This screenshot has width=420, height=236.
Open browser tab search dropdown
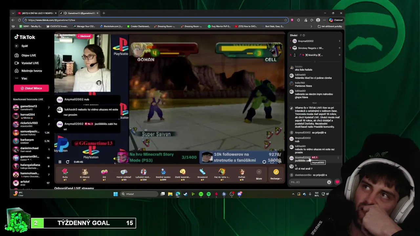(13, 13)
